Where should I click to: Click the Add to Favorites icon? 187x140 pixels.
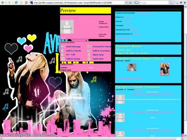point(89,51)
